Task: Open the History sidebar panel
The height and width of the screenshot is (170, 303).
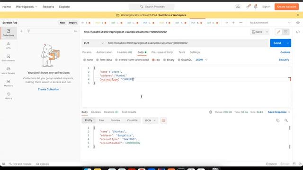Action: click(x=9, y=96)
